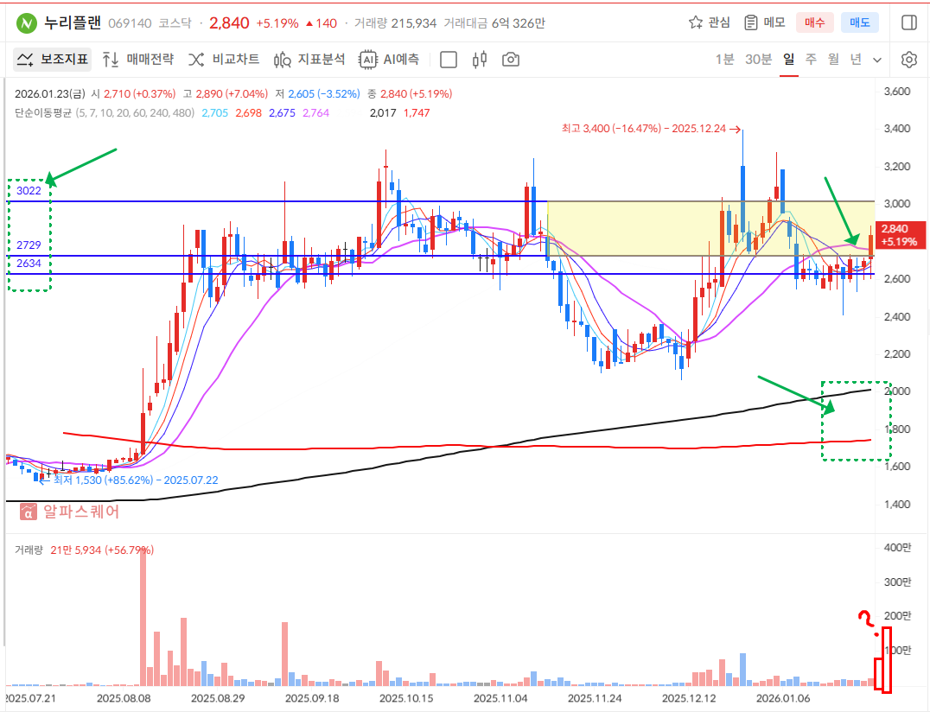The image size is (930, 712).
Task: Switch to 30분 thirty-minute timeframe
Action: [758, 60]
